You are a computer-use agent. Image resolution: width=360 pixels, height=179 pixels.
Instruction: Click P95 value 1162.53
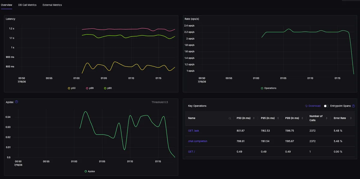(x=266, y=131)
